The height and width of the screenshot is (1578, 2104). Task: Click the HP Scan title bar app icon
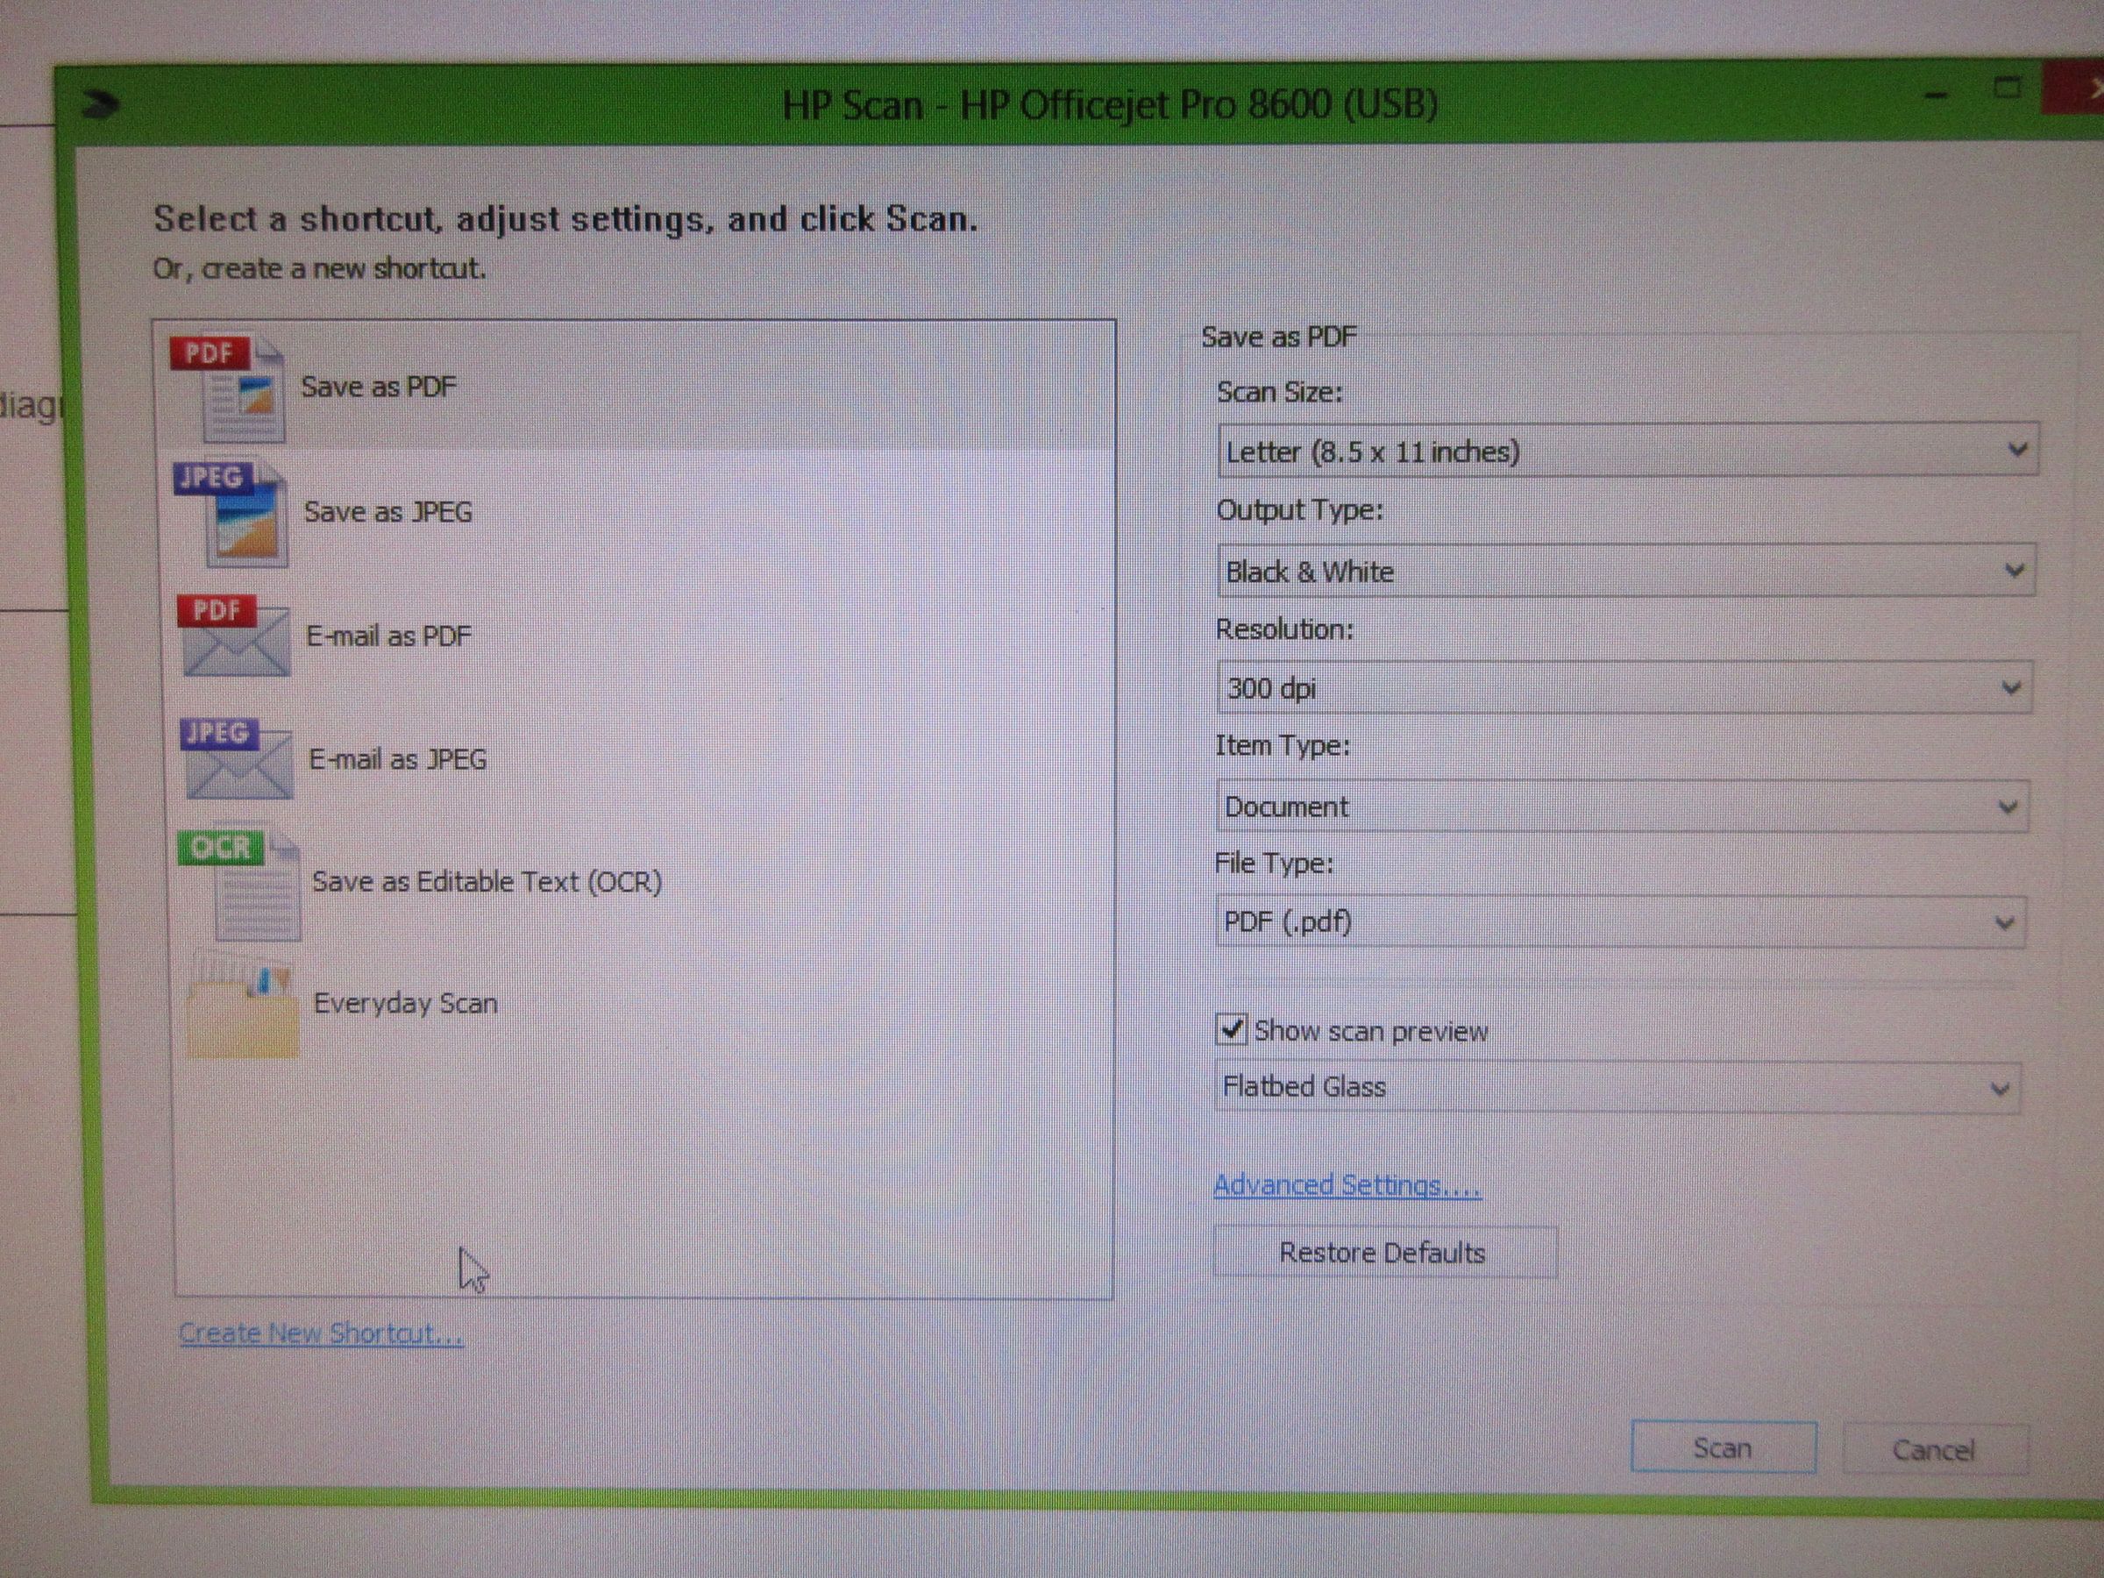(100, 104)
